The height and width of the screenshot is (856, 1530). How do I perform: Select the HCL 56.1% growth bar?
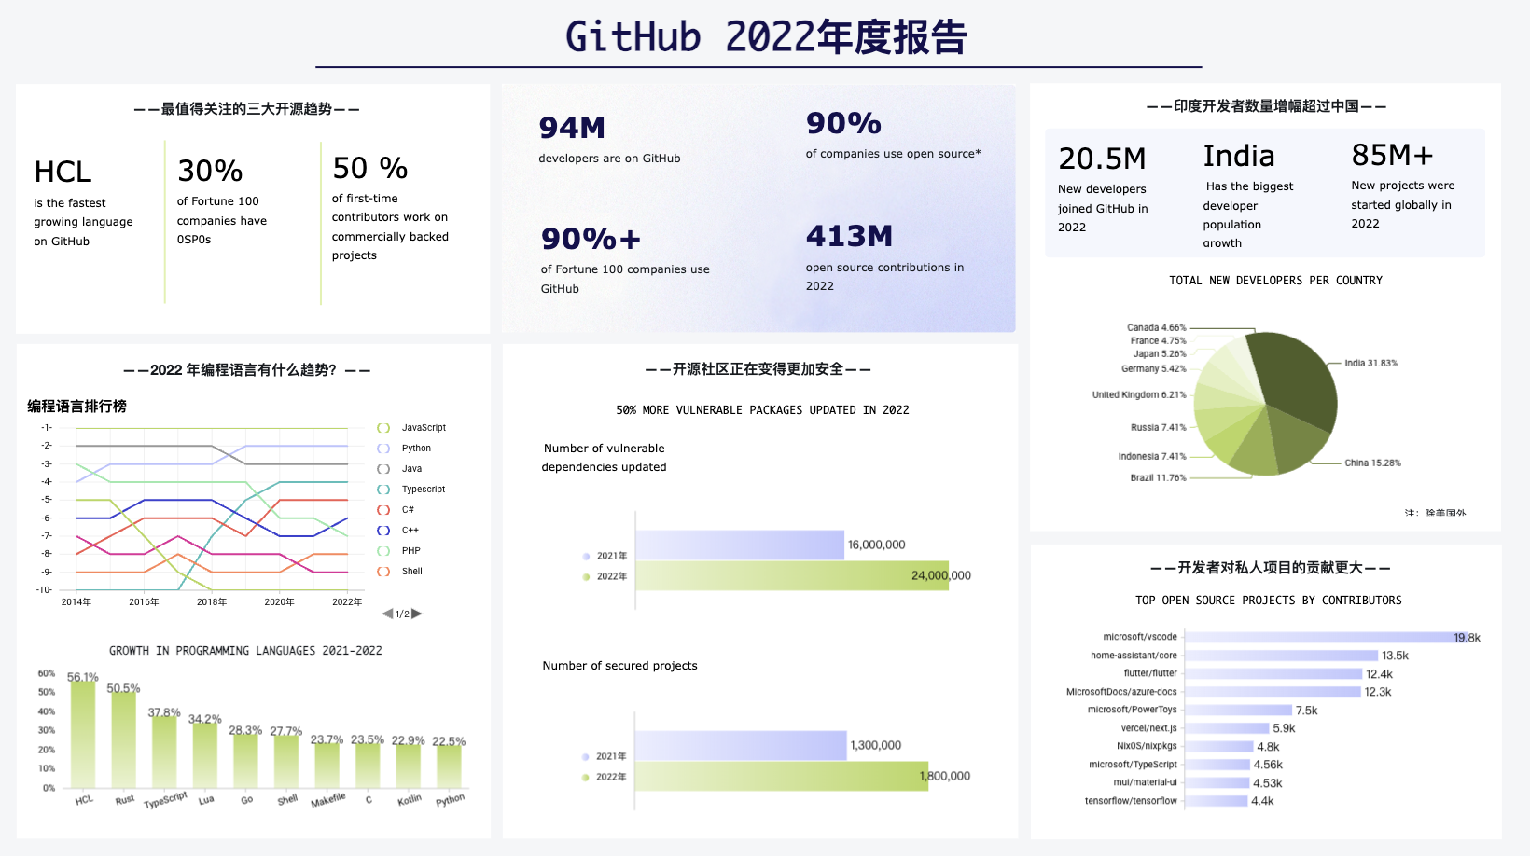(x=82, y=732)
